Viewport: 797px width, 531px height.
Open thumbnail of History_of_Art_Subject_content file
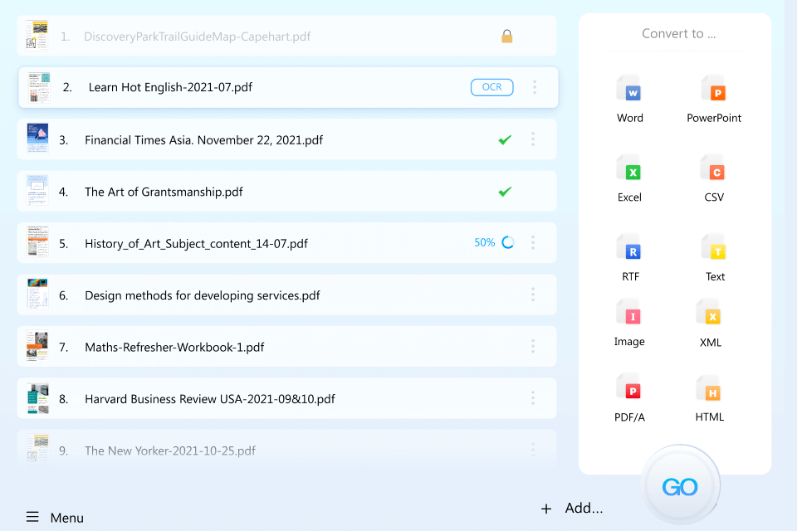point(37,242)
